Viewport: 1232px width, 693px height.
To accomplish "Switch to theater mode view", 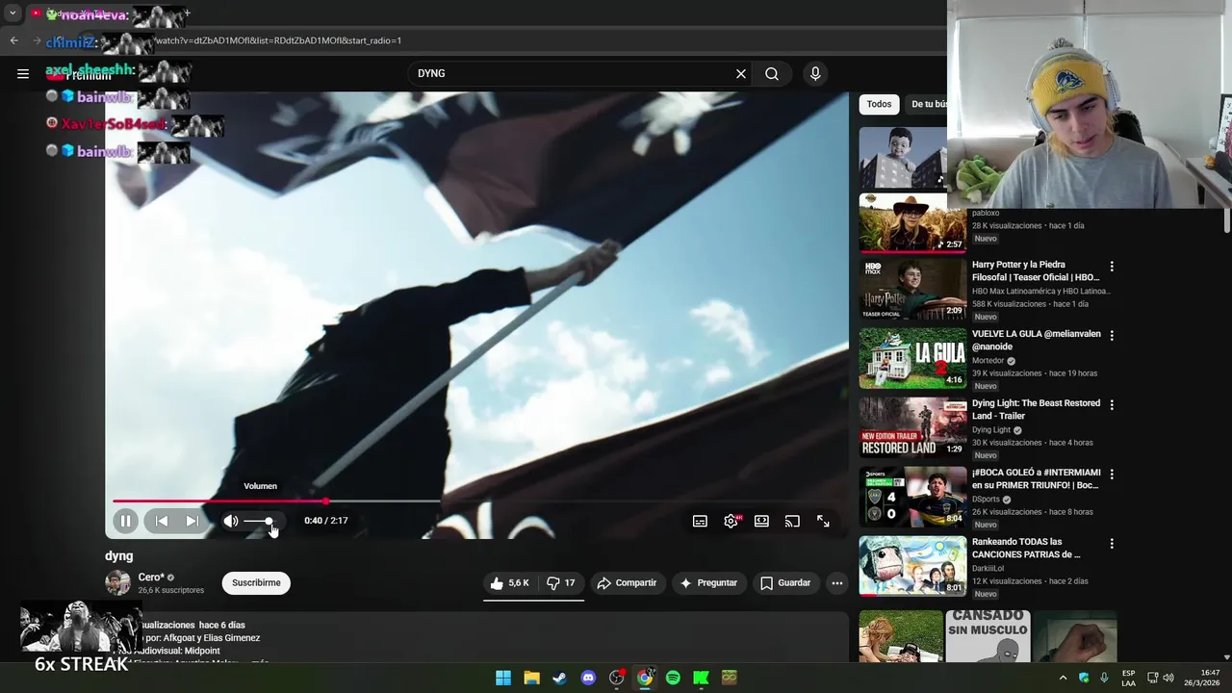I will point(761,521).
